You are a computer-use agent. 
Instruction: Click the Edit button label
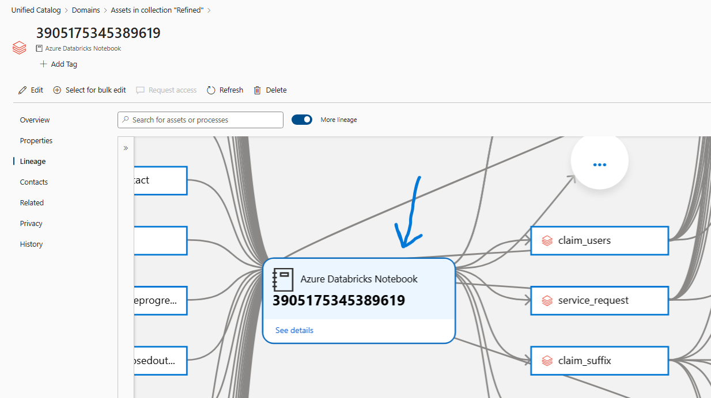pyautogui.click(x=37, y=90)
